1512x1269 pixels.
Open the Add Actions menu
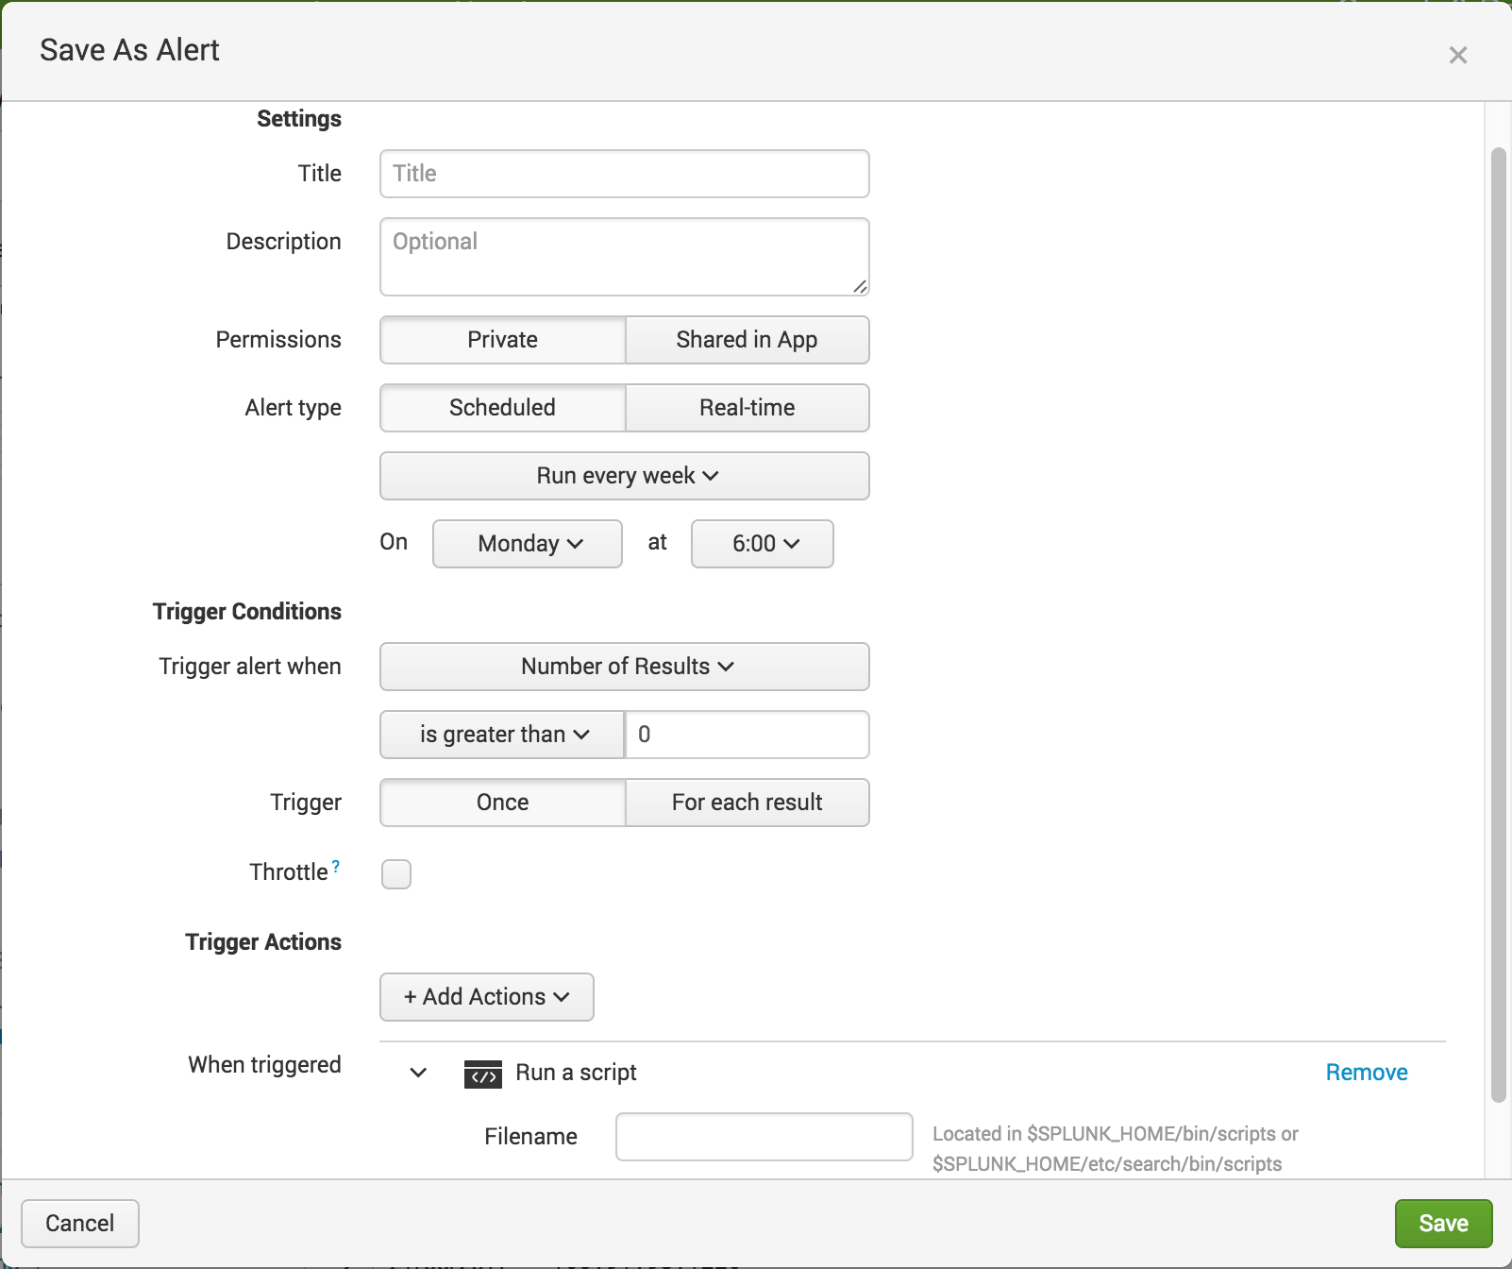click(486, 996)
